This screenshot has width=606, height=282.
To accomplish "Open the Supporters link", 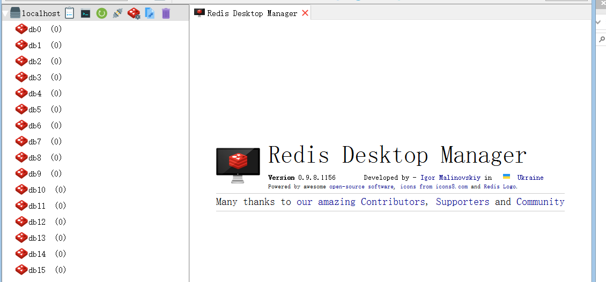I will [x=463, y=202].
